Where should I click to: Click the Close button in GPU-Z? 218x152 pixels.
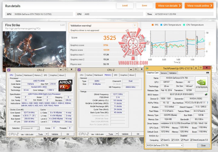click(203, 145)
